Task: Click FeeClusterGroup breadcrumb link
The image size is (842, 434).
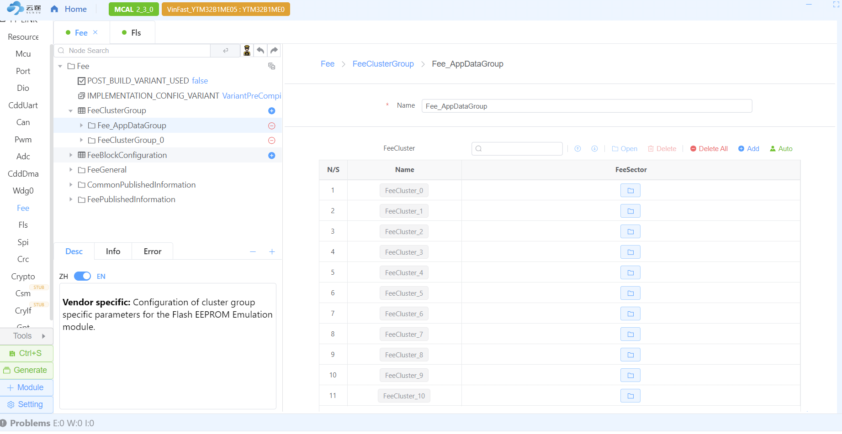Action: [383, 64]
